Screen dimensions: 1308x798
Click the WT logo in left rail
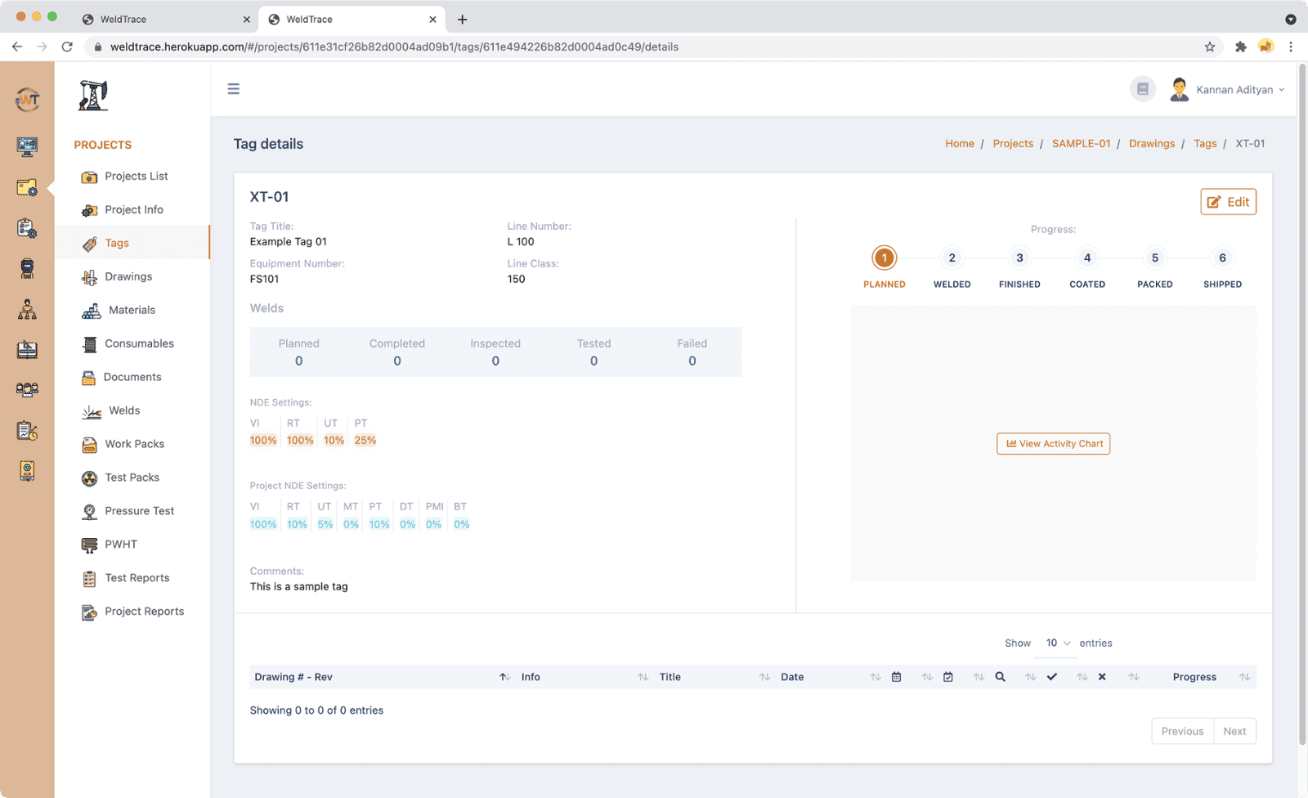(27, 100)
